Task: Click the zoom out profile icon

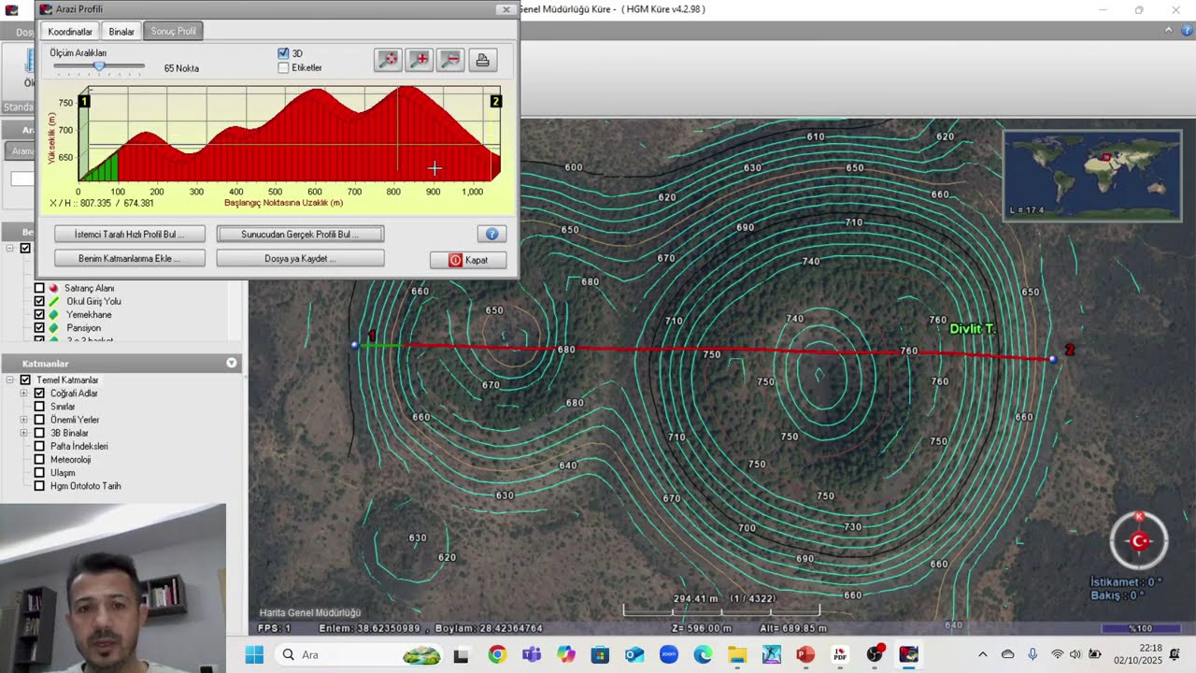Action: tap(450, 60)
